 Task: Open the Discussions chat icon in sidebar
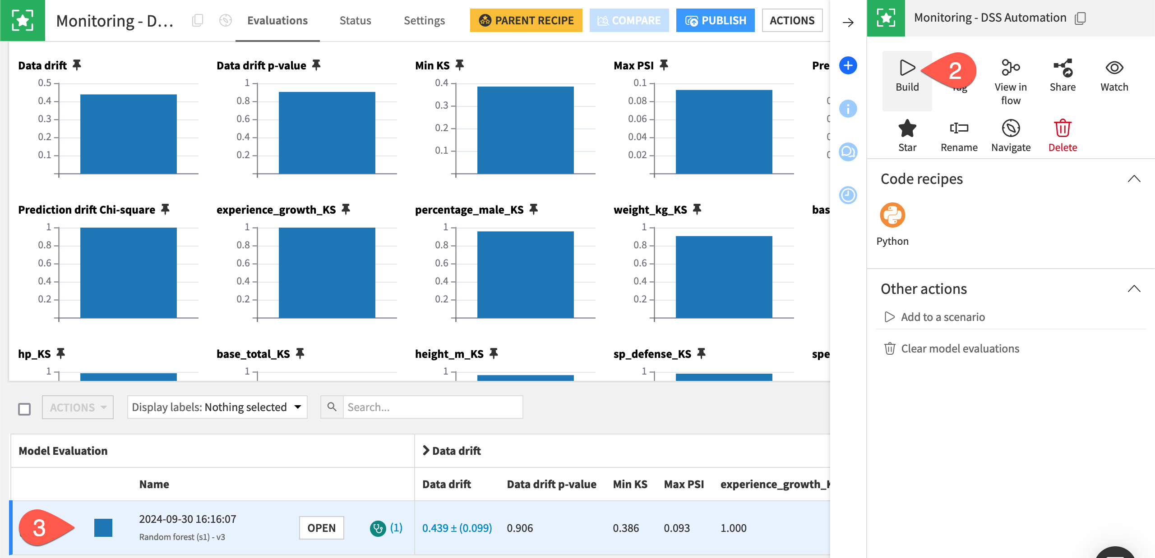coord(848,152)
